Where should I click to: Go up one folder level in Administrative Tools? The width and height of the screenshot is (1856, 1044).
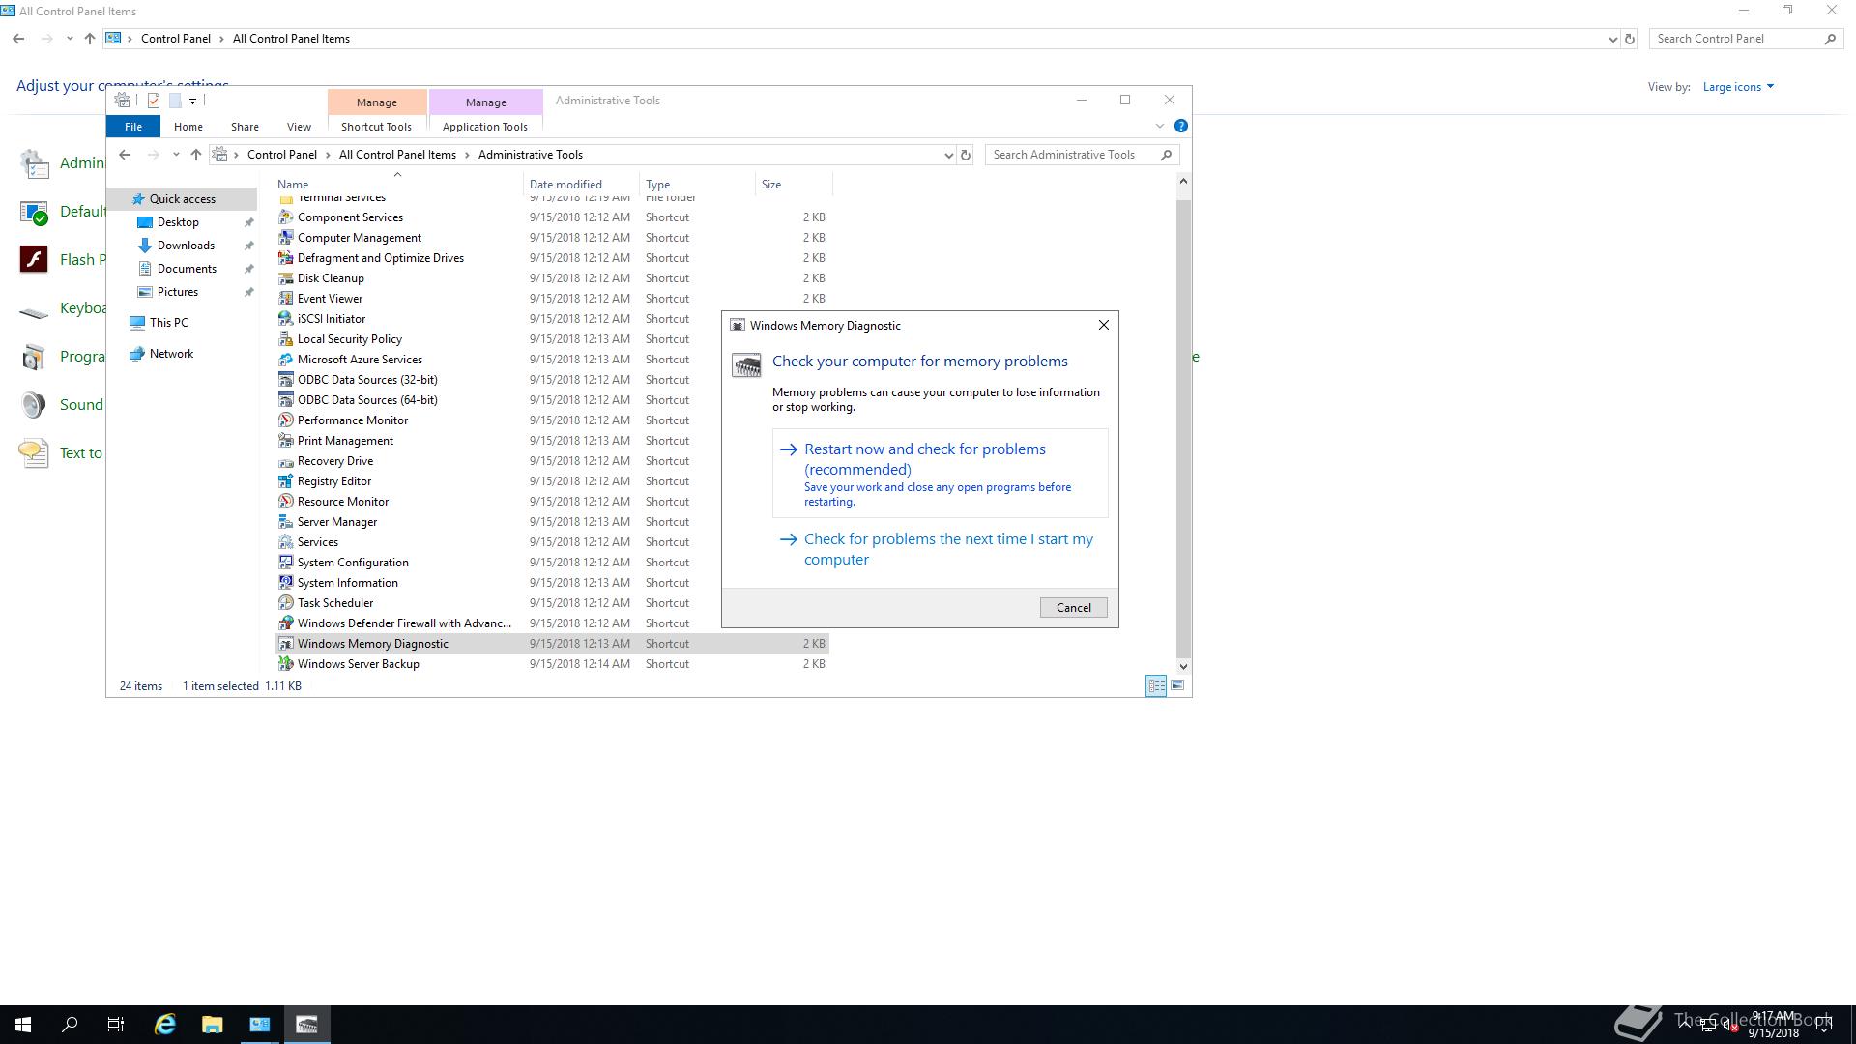point(196,155)
